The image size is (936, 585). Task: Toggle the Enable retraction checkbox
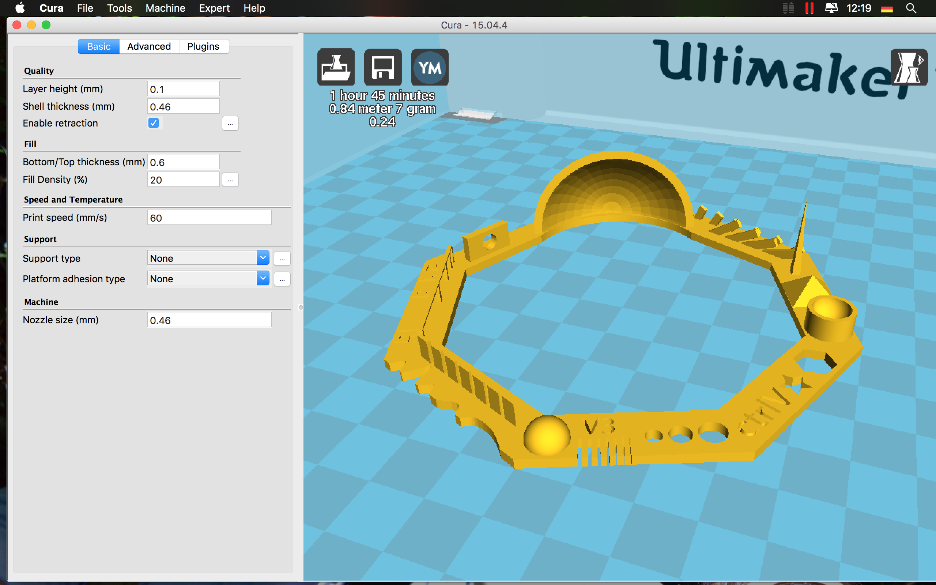(x=154, y=123)
